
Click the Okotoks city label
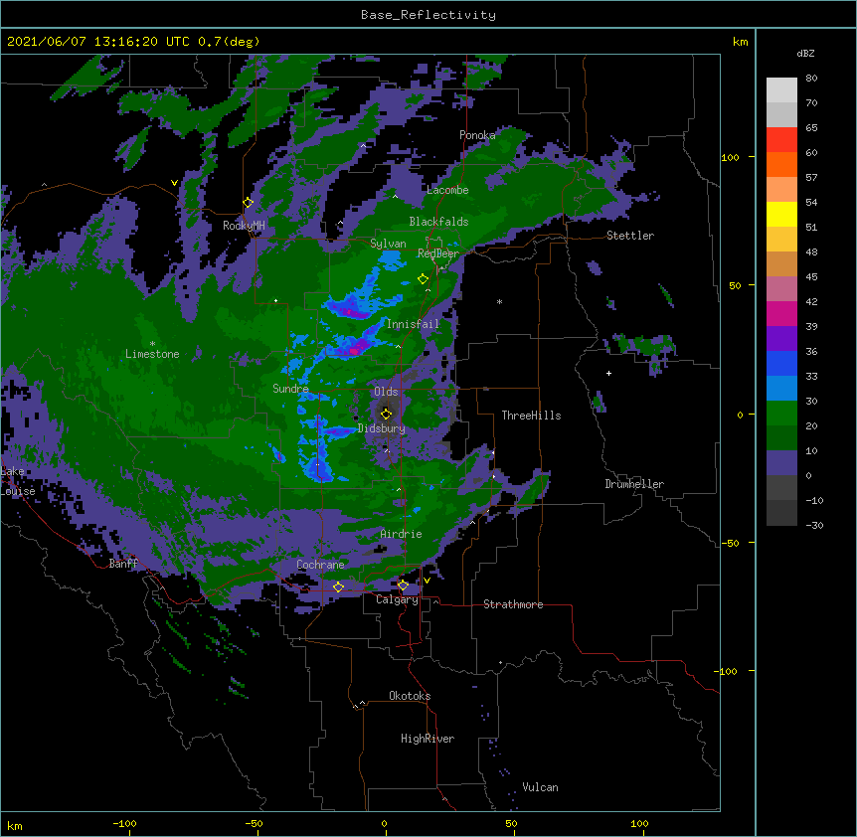[410, 696]
